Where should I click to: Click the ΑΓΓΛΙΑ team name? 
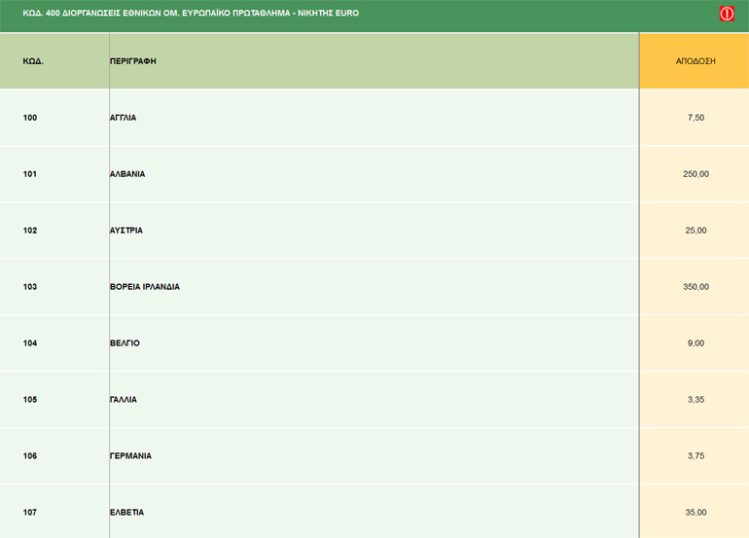click(x=123, y=118)
